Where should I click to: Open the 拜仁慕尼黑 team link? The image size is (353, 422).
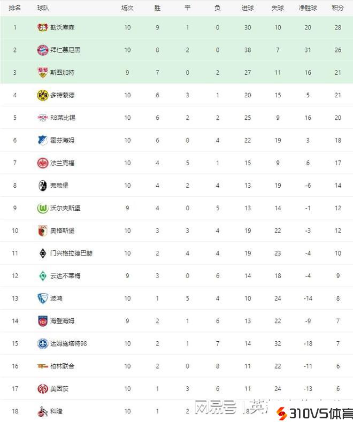(65, 50)
